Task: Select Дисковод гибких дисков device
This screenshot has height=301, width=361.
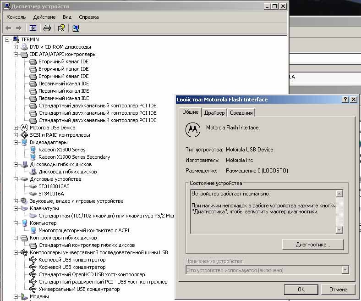Action: click(68, 172)
